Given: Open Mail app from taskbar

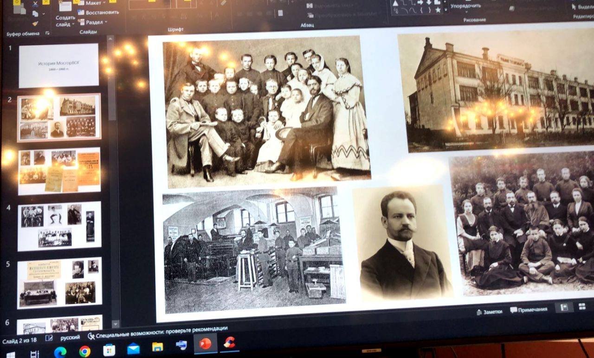Looking at the screenshot, I should (x=133, y=348).
